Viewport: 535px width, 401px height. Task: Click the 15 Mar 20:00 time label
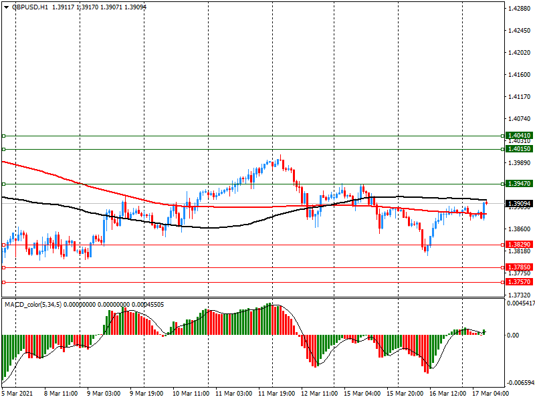pyautogui.click(x=405, y=394)
